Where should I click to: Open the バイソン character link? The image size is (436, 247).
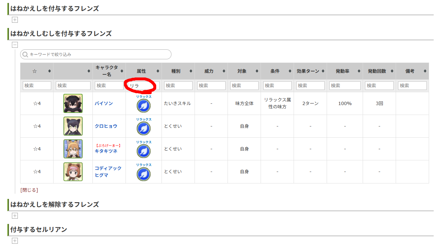[104, 103]
